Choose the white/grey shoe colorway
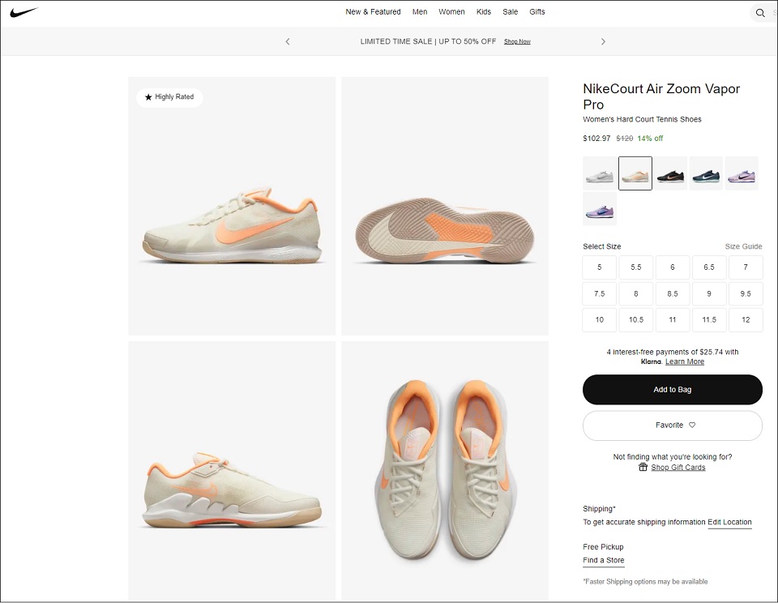 pos(600,173)
